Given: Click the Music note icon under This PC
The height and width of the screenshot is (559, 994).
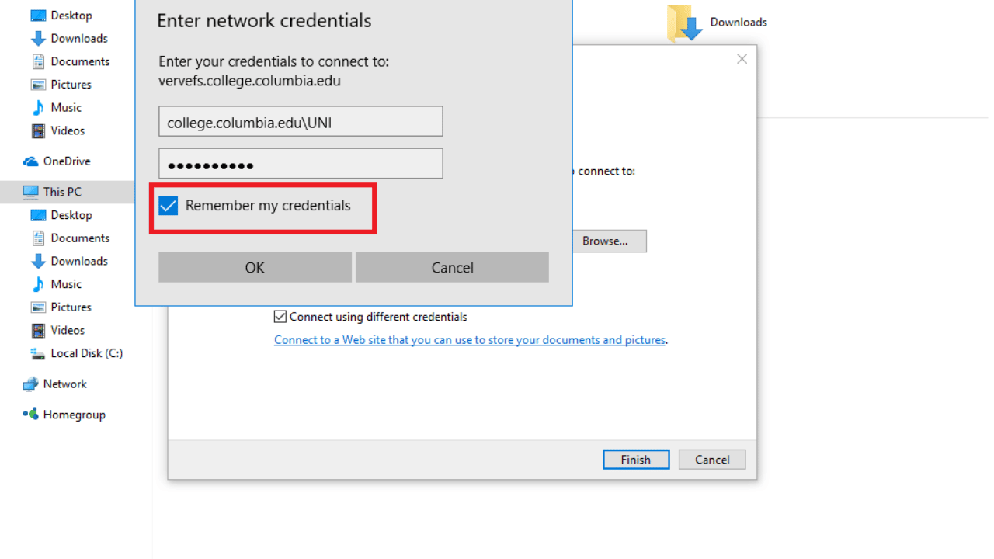Looking at the screenshot, I should 38,284.
